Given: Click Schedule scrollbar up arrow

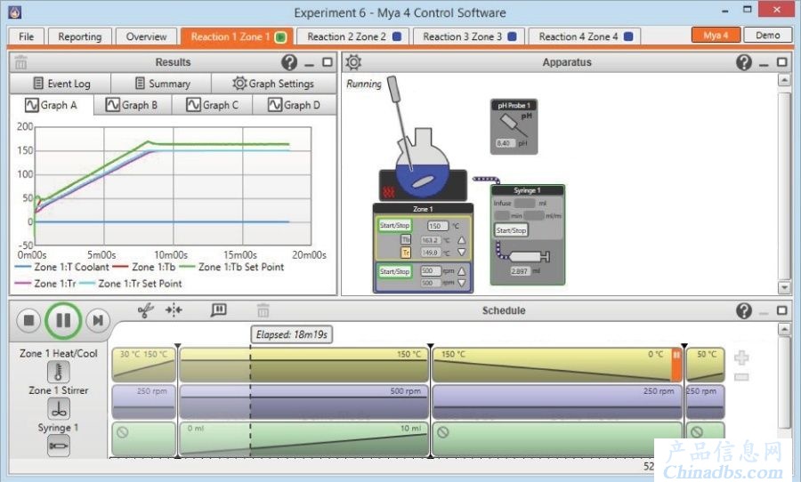Looking at the screenshot, I should pos(783,329).
